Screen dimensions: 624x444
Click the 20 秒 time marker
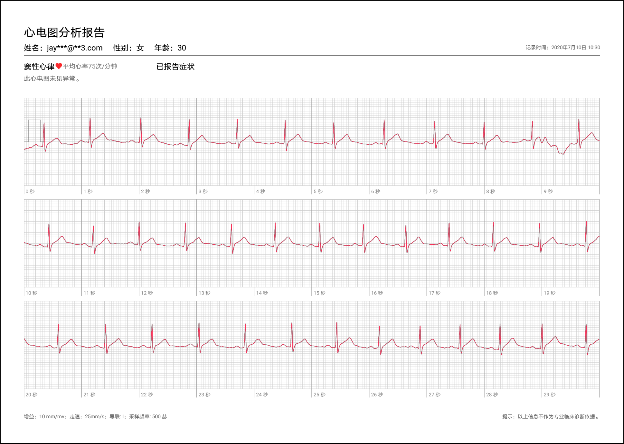[x=32, y=394]
